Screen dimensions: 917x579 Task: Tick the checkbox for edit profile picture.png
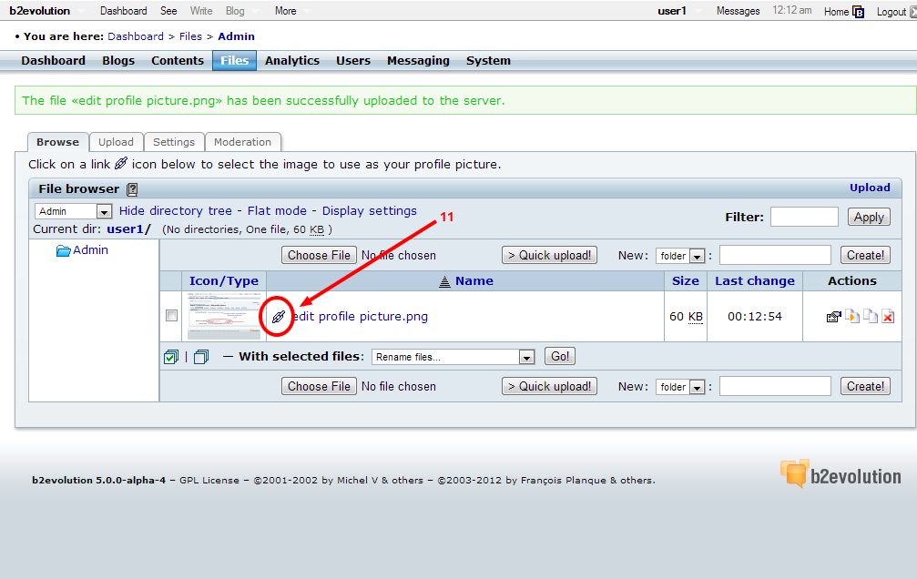[x=171, y=316]
